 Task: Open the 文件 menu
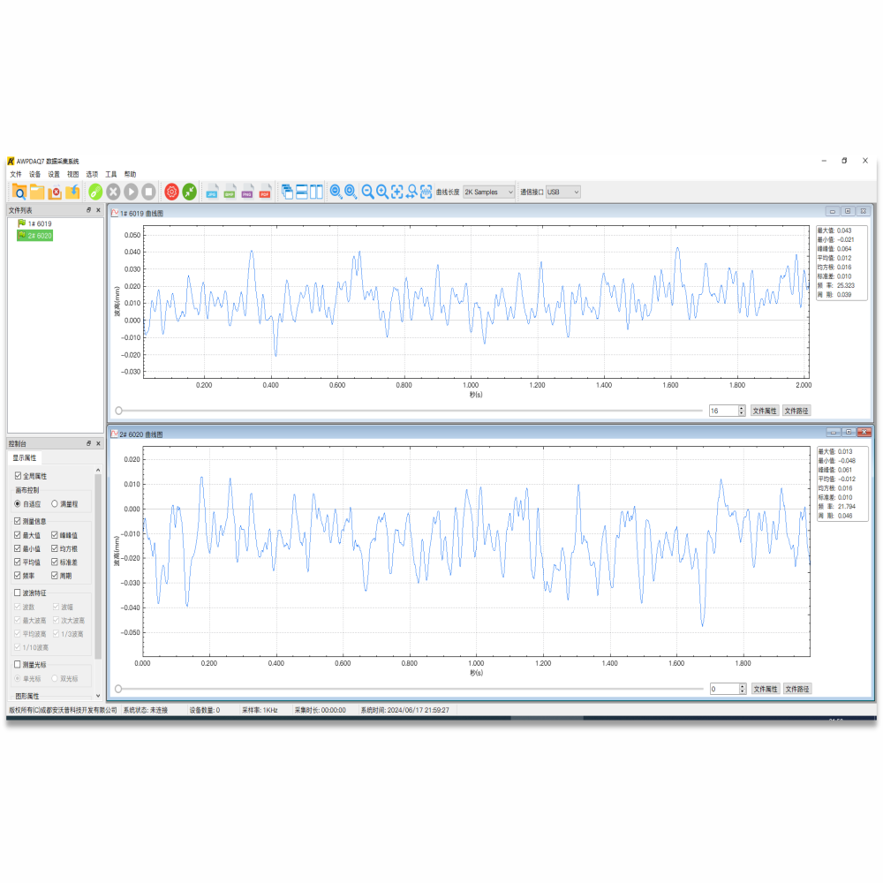[16, 174]
